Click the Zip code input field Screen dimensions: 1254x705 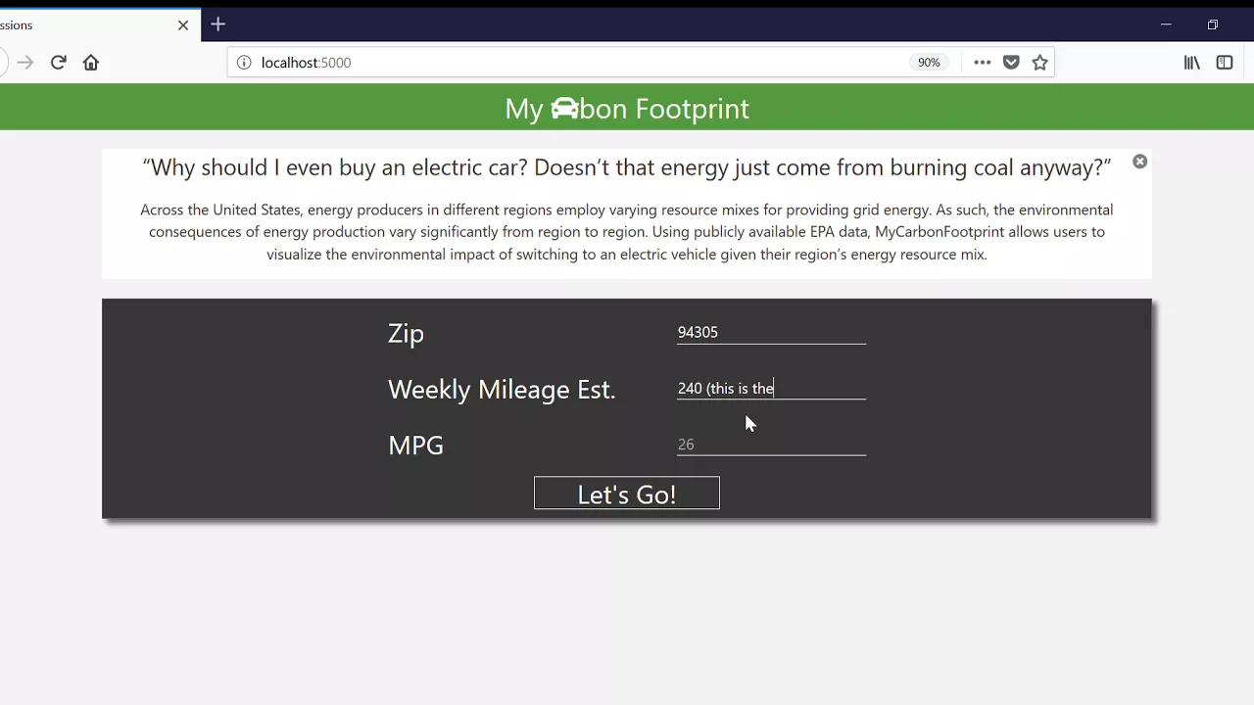(771, 332)
